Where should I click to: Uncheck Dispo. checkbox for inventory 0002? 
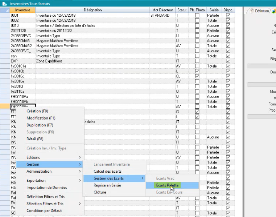click(228, 21)
